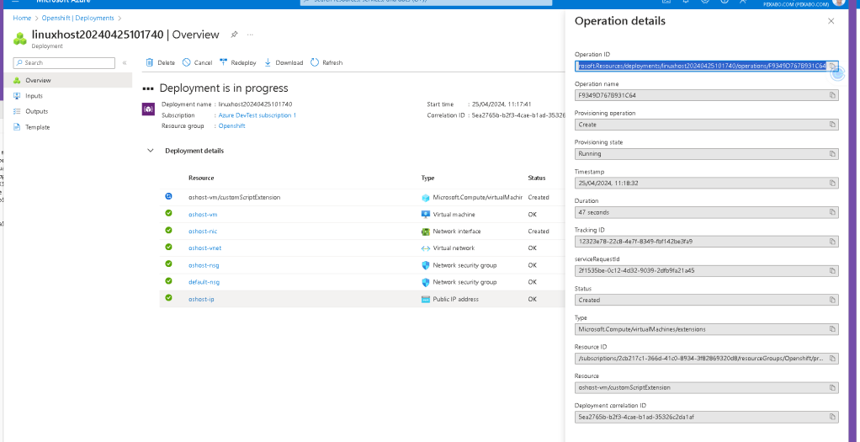860x442 pixels.
Task: Click the Download toolbar button
Action: (284, 62)
